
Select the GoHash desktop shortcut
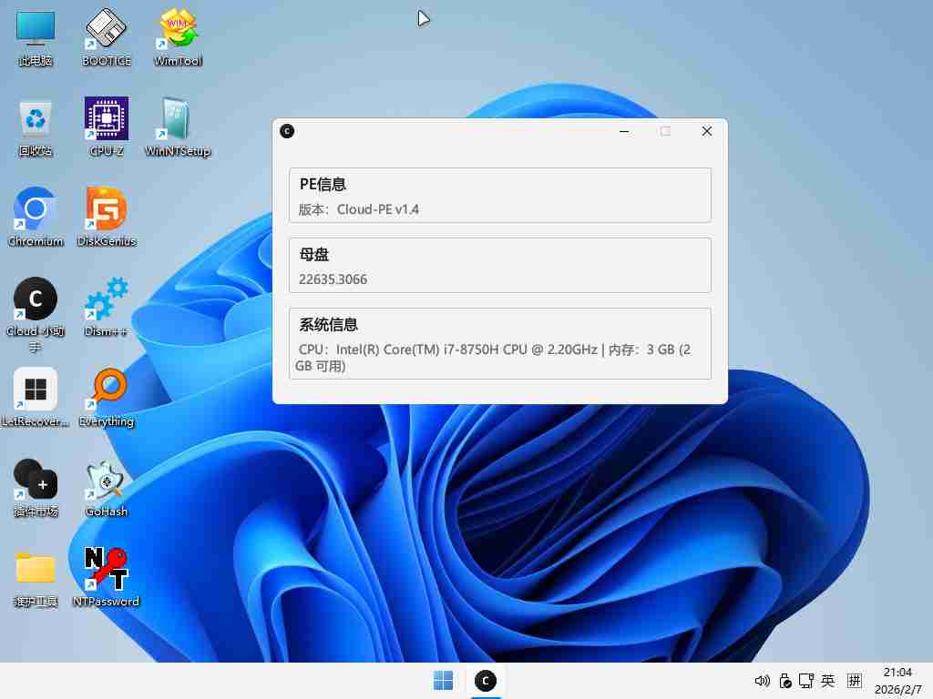tap(107, 480)
